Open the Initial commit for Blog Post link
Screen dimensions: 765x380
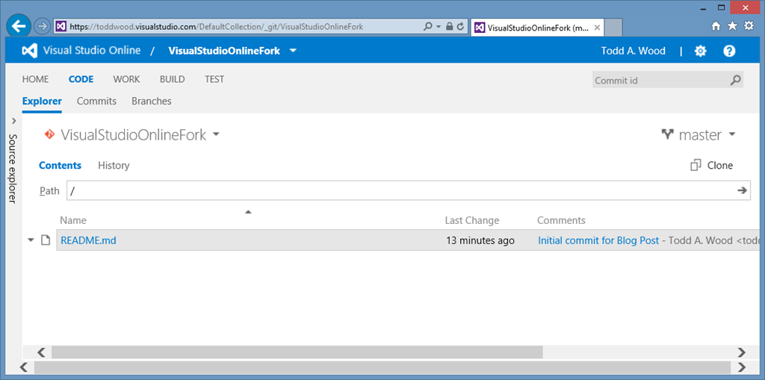598,240
